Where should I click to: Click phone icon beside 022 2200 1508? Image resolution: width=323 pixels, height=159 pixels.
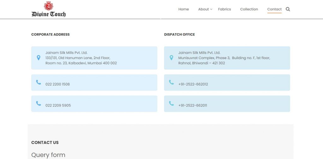click(38, 82)
